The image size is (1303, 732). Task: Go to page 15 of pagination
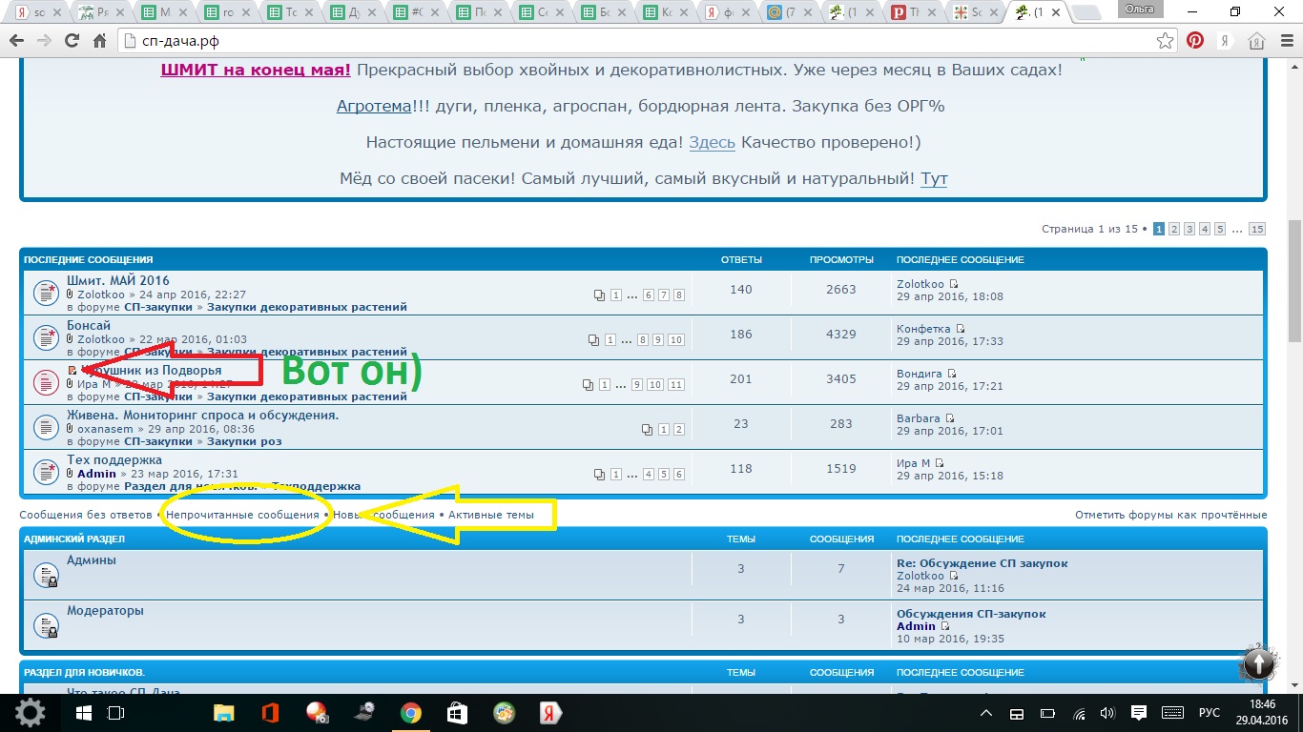point(1256,229)
